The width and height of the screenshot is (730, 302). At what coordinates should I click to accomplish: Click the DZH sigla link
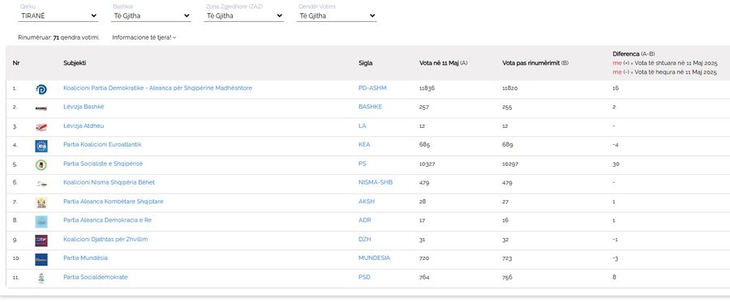coord(364,240)
